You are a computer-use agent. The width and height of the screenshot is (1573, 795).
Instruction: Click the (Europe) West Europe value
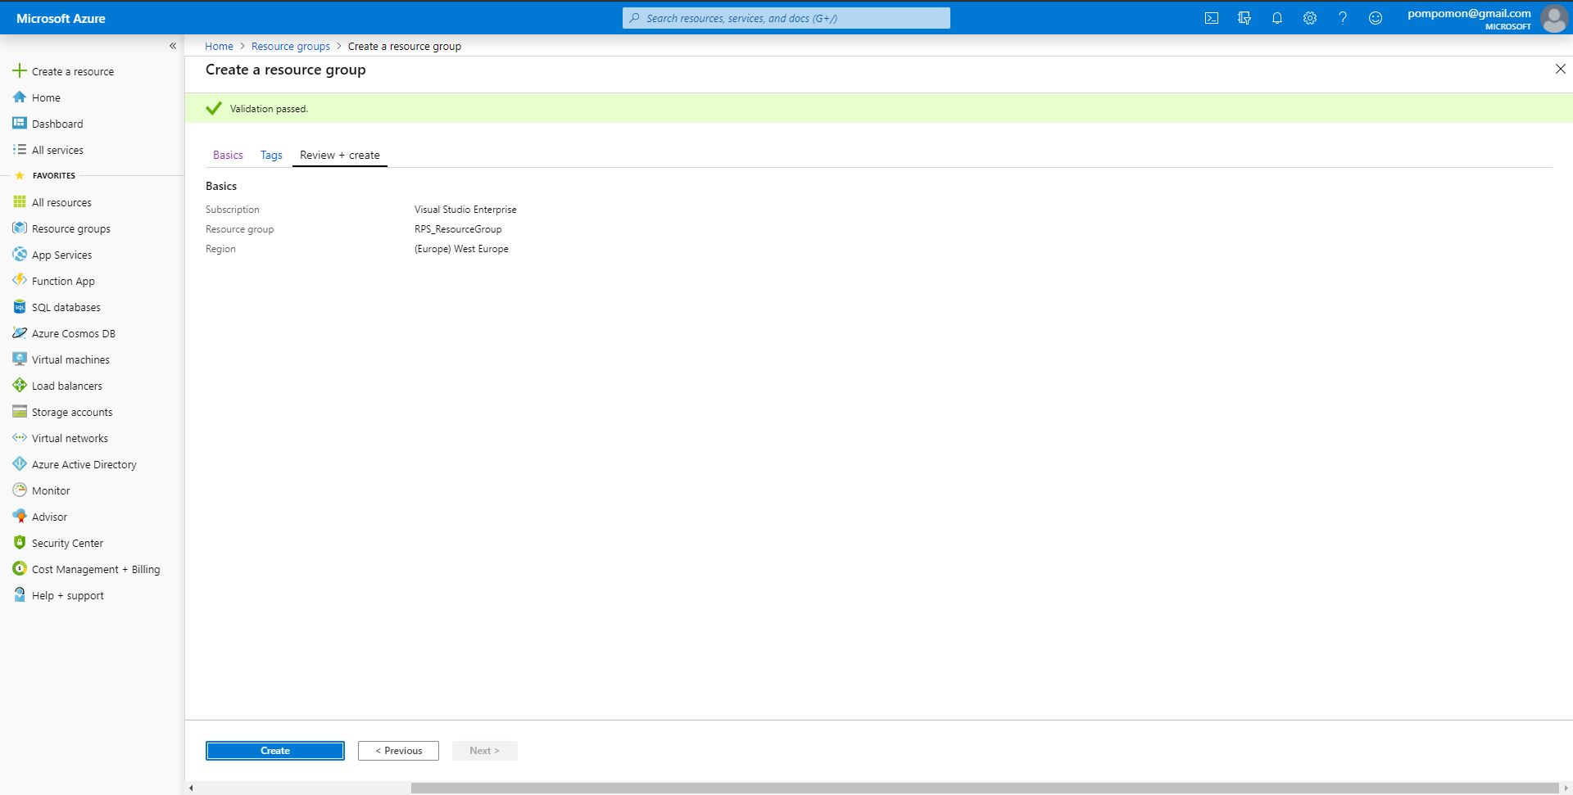coord(461,249)
